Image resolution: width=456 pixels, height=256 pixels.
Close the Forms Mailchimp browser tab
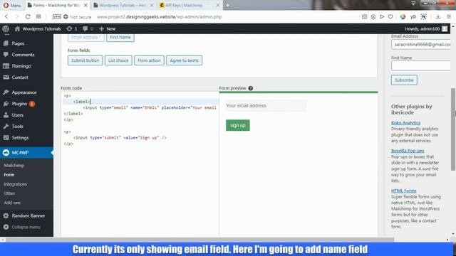pyautogui.click(x=85, y=5)
